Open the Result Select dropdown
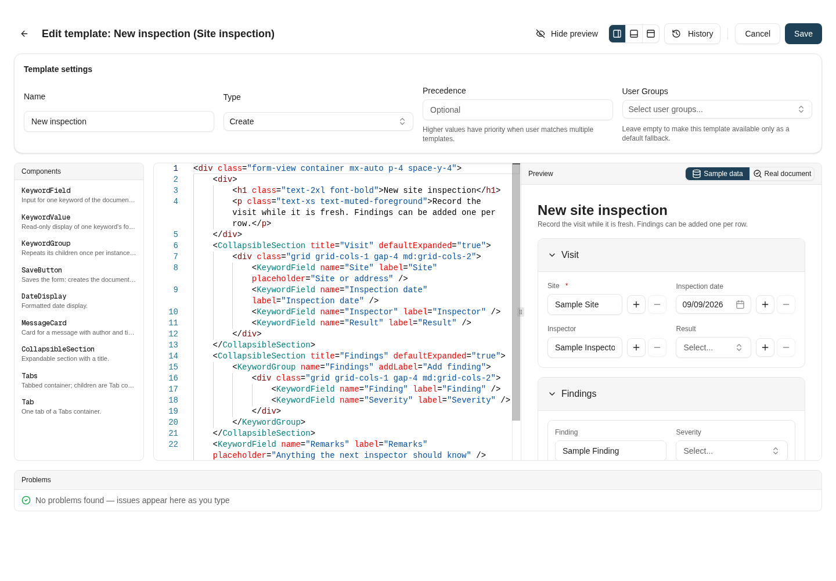 pyautogui.click(x=714, y=347)
